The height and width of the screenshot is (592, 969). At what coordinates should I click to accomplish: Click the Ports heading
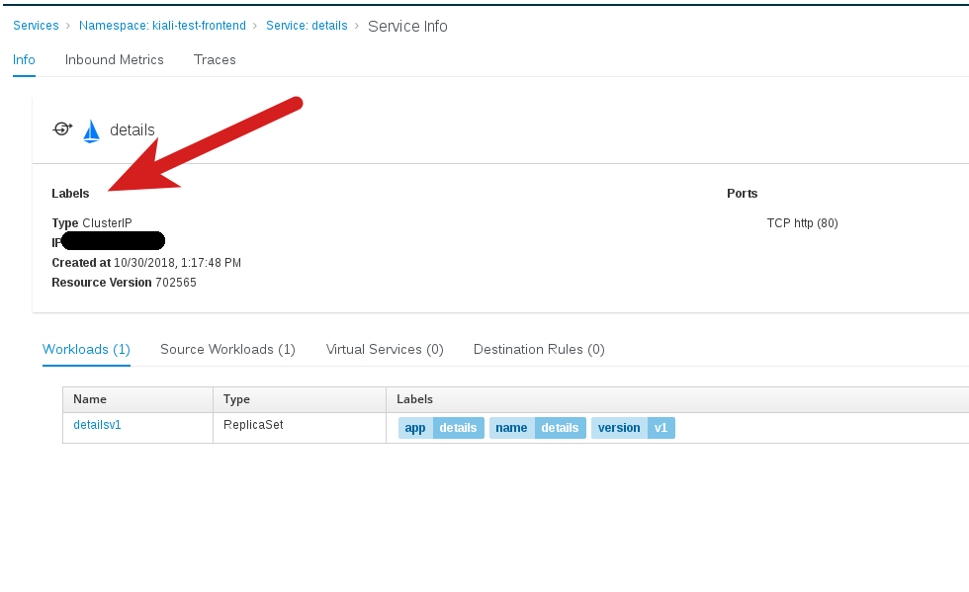tap(743, 194)
